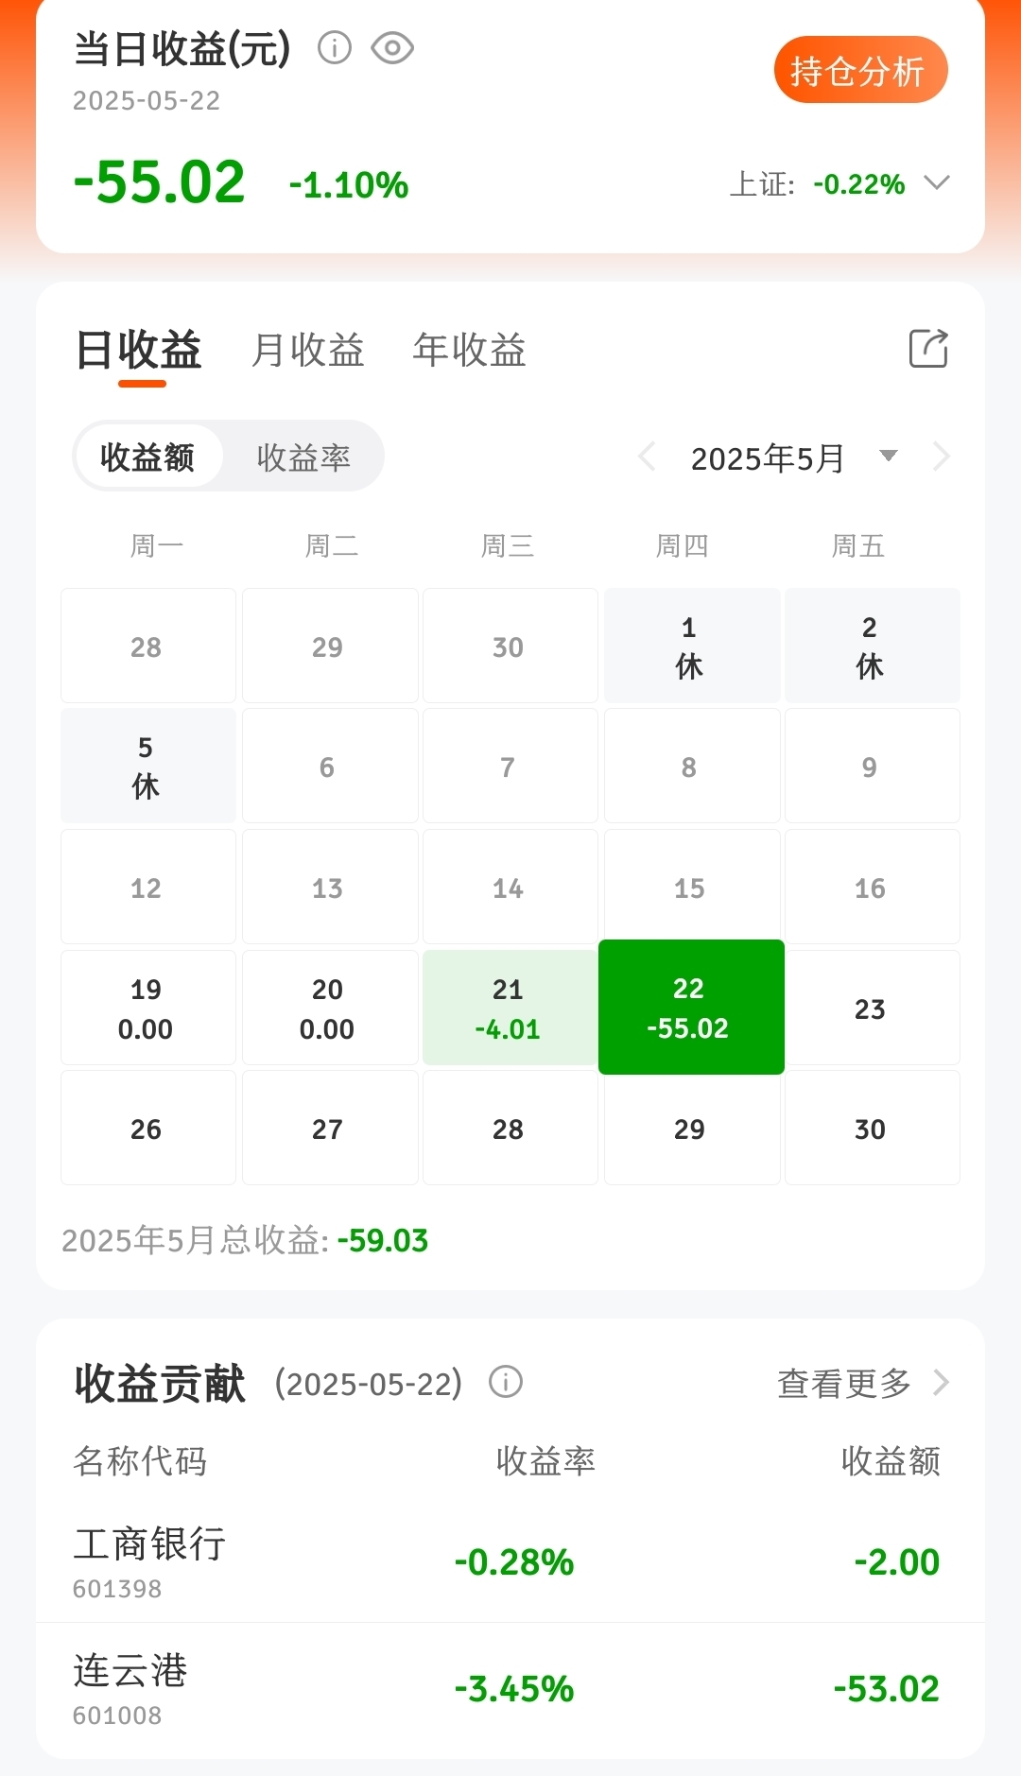This screenshot has height=1776, width=1021.
Task: Go to next month arrow
Action: click(x=941, y=457)
